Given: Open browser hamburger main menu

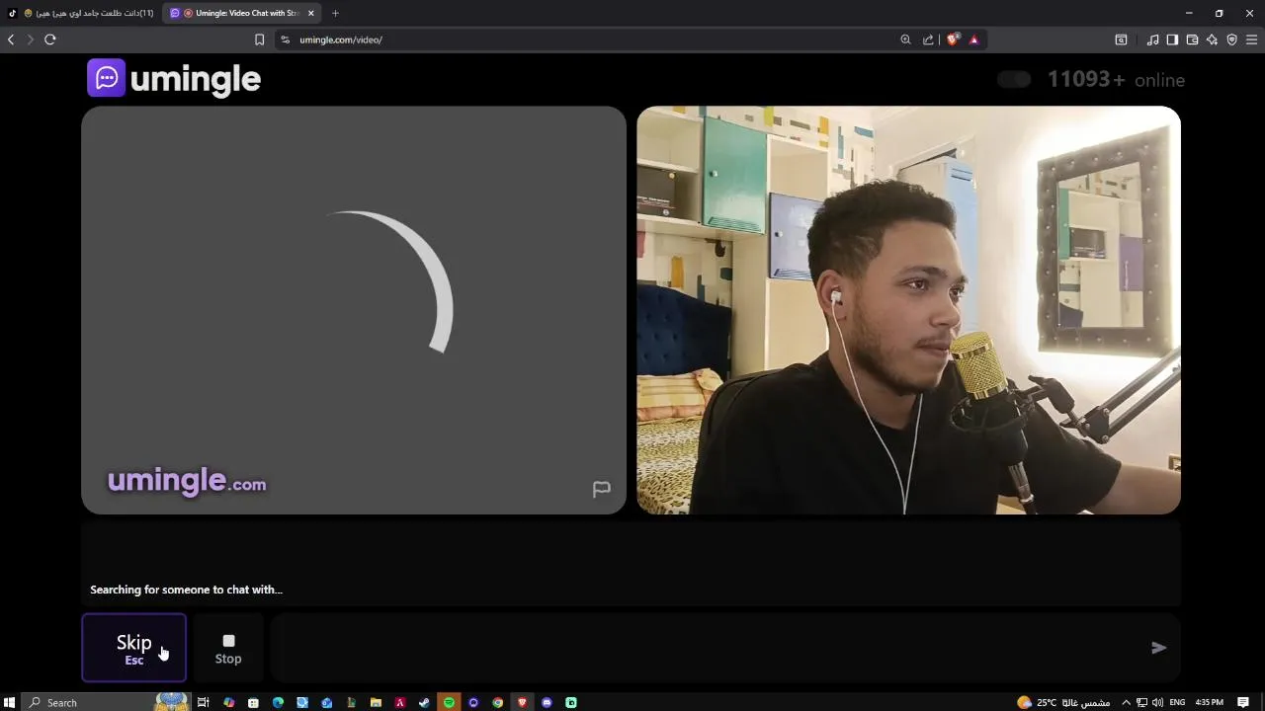Looking at the screenshot, I should 1251,39.
